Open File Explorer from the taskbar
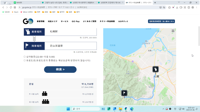 tap(120, 109)
